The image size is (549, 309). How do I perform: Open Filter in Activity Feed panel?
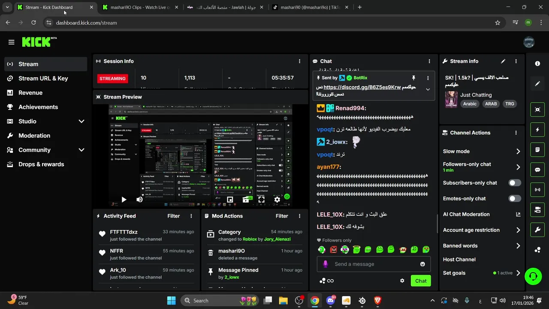pos(174,216)
